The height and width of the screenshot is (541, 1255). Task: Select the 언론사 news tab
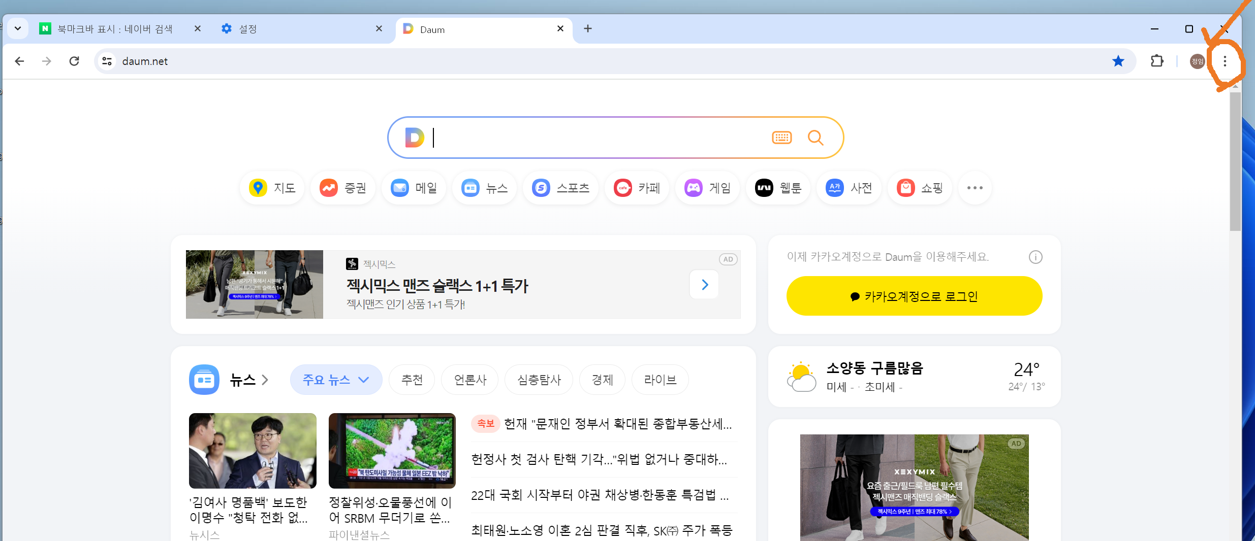470,380
